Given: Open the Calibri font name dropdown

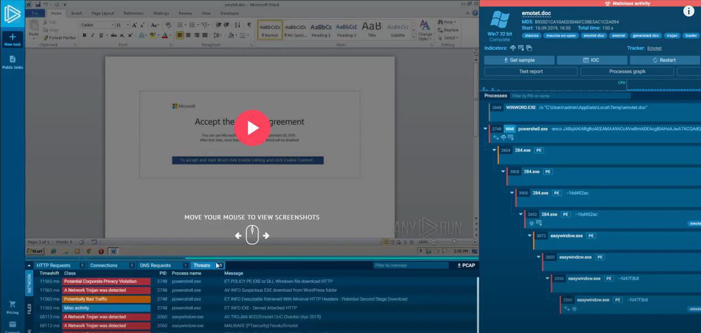Looking at the screenshot, I should [112, 25].
